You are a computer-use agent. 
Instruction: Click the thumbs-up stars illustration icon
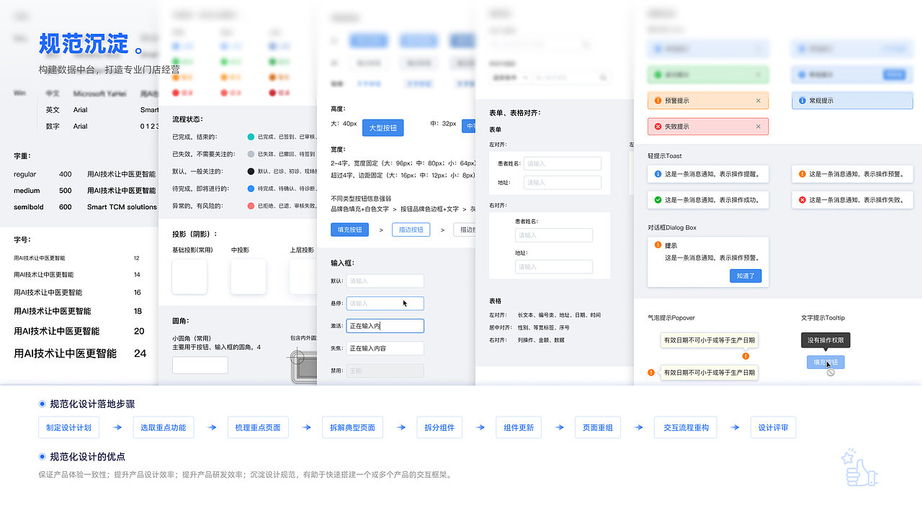coord(859,468)
